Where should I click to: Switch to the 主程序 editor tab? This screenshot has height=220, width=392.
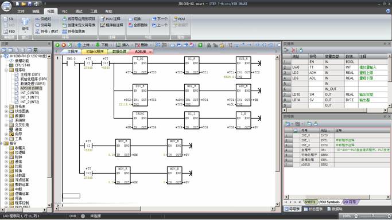[x=72, y=52]
